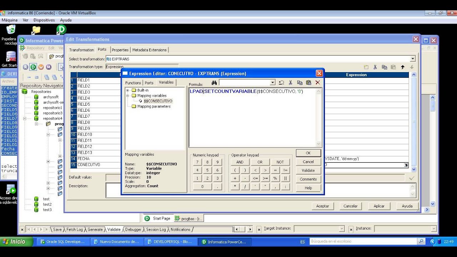Open the Session Log output tab

[156, 230]
